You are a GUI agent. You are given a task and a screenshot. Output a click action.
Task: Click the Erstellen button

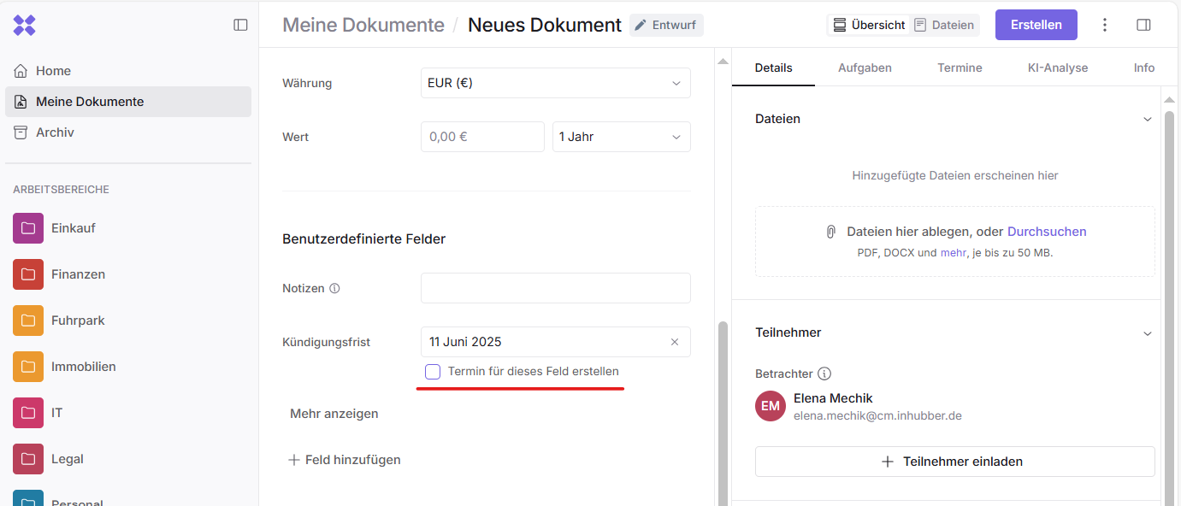point(1036,25)
